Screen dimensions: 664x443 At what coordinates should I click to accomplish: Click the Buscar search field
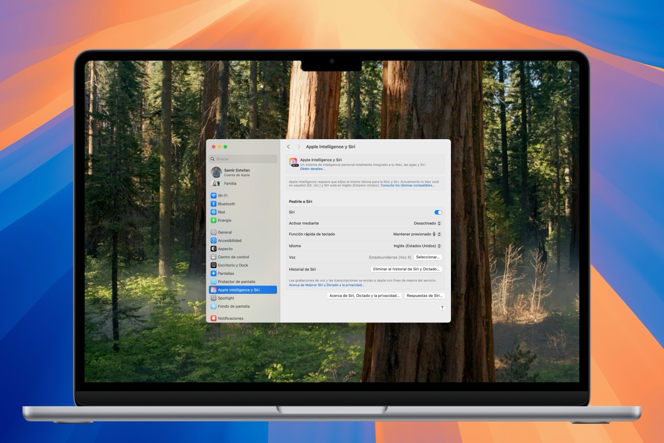click(243, 159)
